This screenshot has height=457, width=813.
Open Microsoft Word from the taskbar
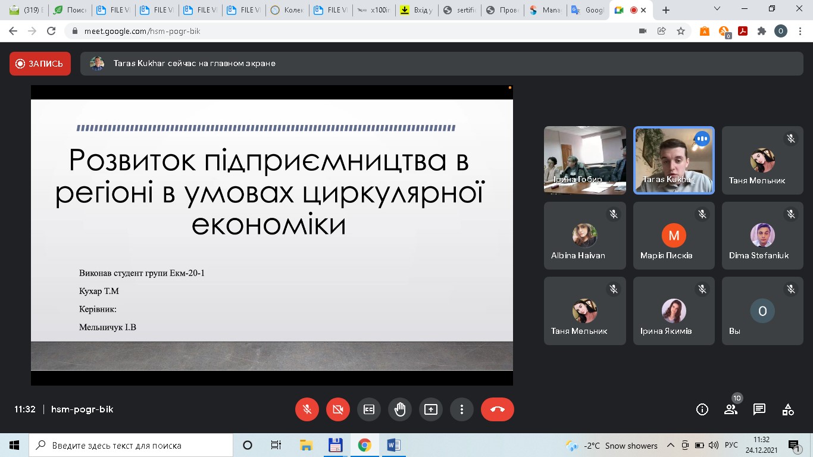pos(394,445)
